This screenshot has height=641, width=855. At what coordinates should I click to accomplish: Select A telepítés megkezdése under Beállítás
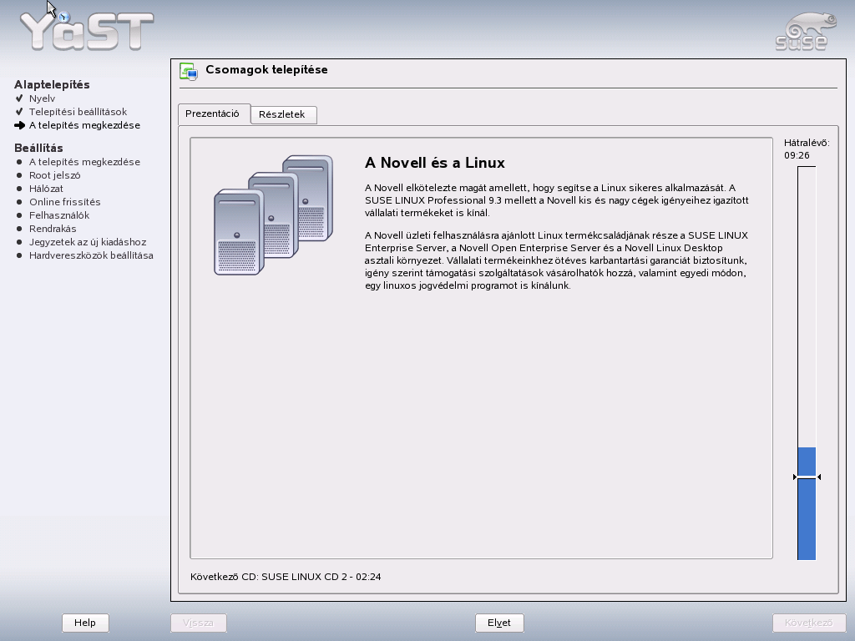pos(84,162)
